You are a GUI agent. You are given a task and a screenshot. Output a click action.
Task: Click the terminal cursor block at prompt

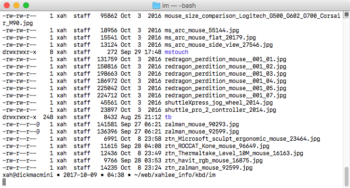tap(4, 182)
